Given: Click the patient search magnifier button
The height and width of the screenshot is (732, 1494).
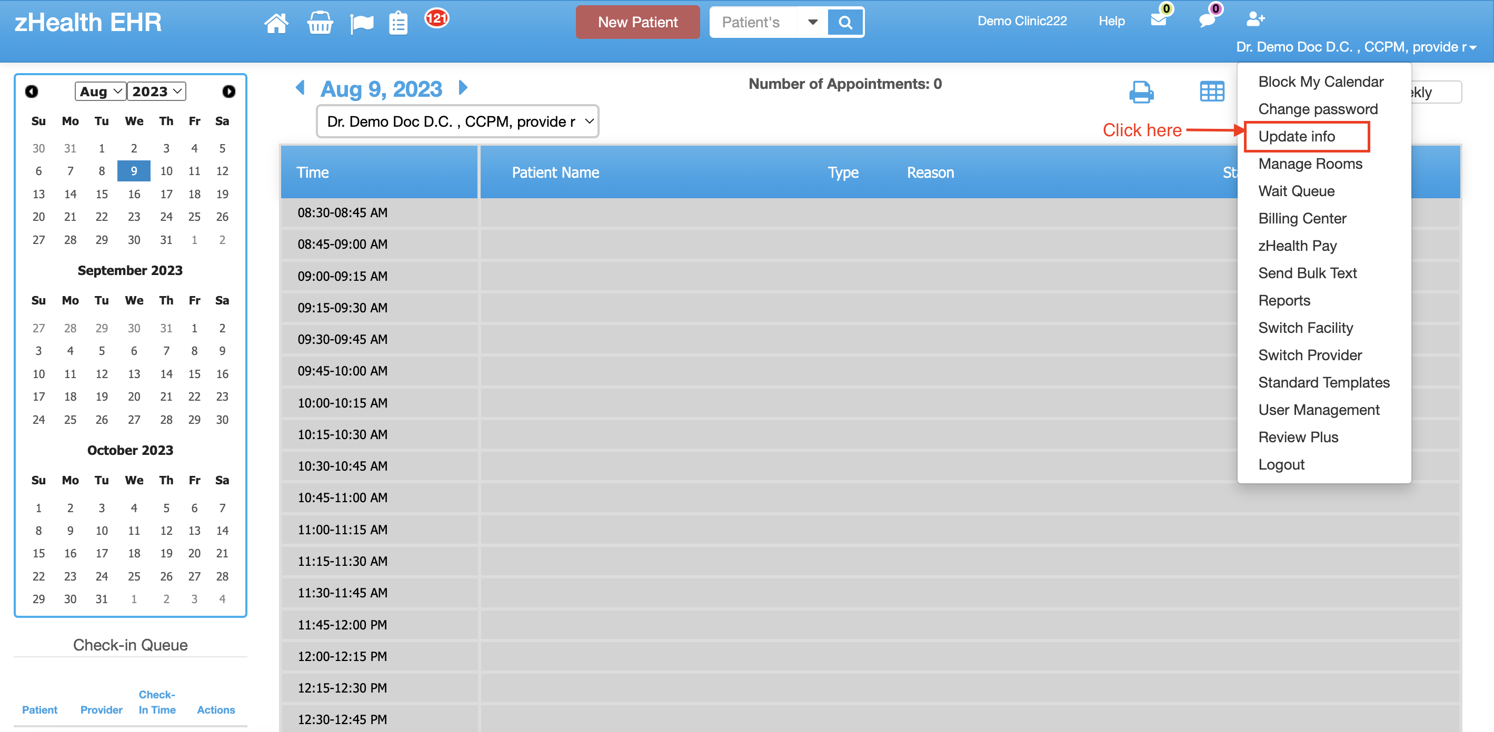Looking at the screenshot, I should click(845, 22).
